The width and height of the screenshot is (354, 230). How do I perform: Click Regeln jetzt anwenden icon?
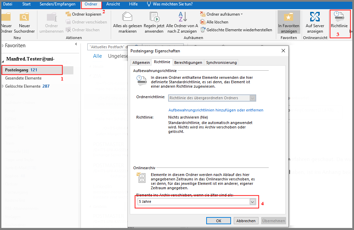click(154, 17)
